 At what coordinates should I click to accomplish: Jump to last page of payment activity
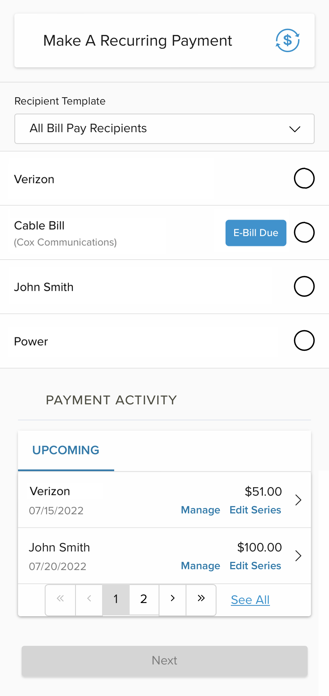[x=201, y=599]
